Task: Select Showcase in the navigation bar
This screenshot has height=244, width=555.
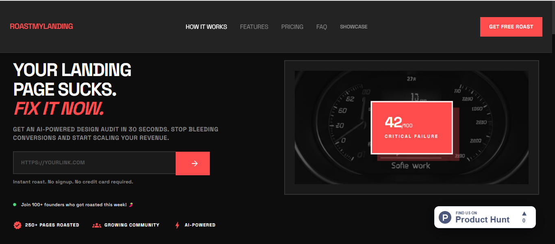Action: 353,27
